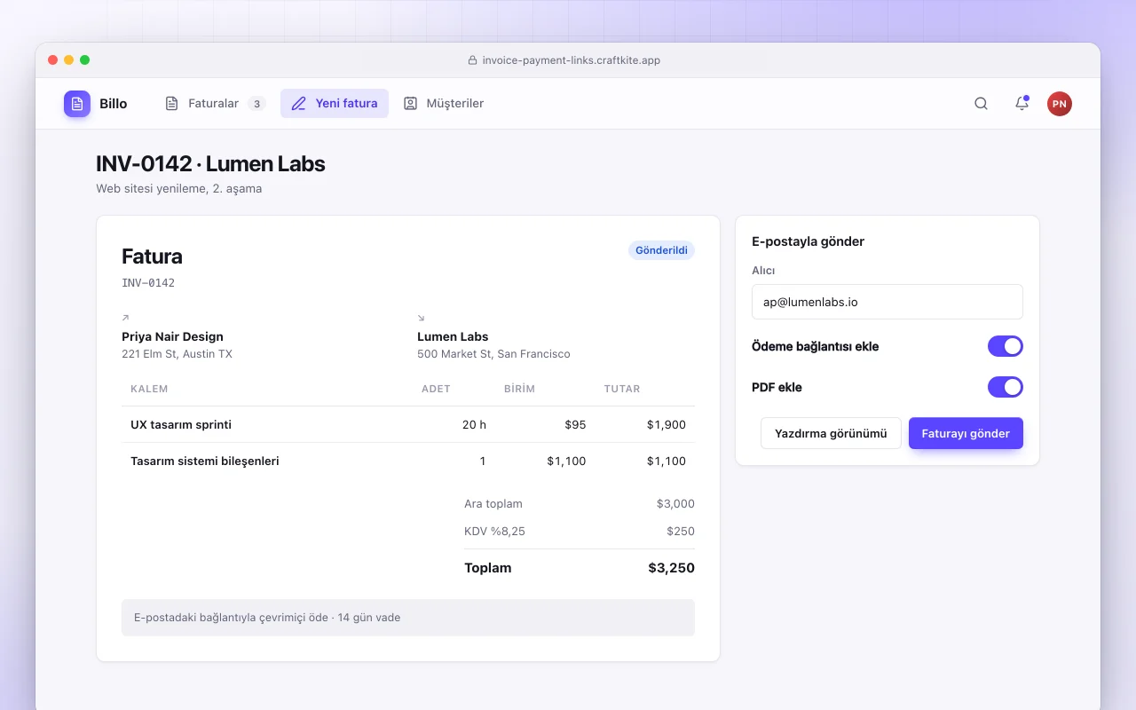Click the Web sitesi yenileme subtitle
Image resolution: width=1136 pixels, height=710 pixels.
[178, 188]
